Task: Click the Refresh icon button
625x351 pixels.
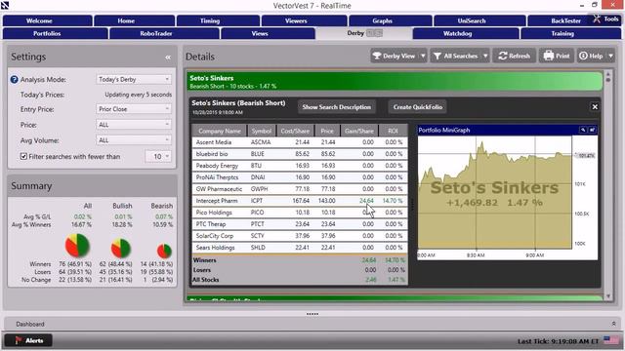Action: point(515,57)
